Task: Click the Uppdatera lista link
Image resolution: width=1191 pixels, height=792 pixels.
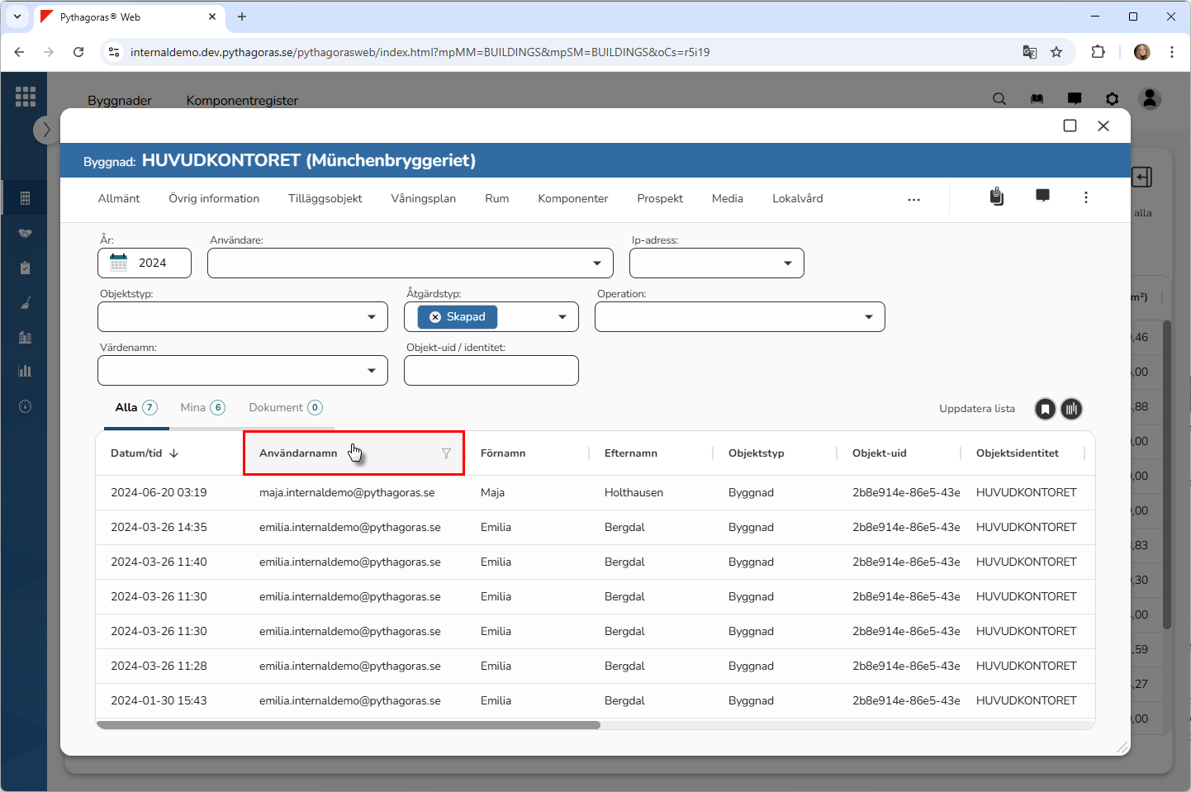Action: point(976,409)
